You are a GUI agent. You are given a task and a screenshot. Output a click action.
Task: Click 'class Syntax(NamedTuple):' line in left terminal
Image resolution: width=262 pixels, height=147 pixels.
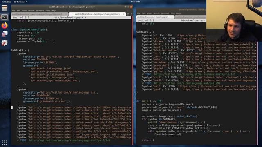(30, 29)
